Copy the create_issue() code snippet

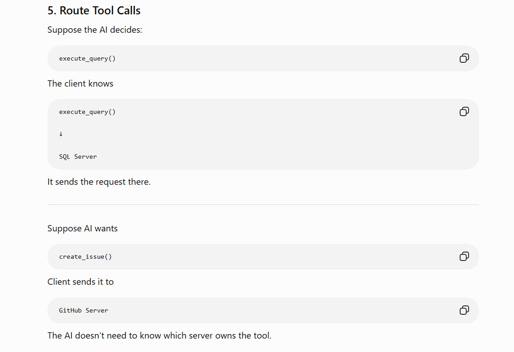tap(464, 256)
